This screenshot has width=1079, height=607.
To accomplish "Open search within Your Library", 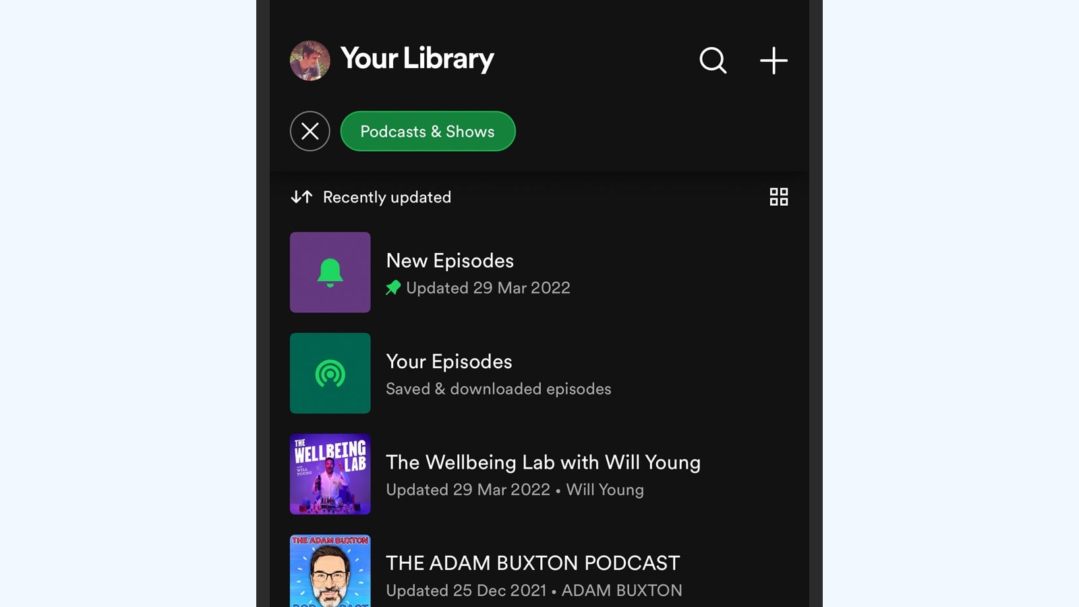I will pyautogui.click(x=713, y=60).
